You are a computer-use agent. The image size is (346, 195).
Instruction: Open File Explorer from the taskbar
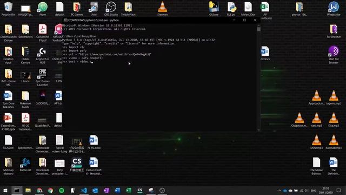point(28,190)
